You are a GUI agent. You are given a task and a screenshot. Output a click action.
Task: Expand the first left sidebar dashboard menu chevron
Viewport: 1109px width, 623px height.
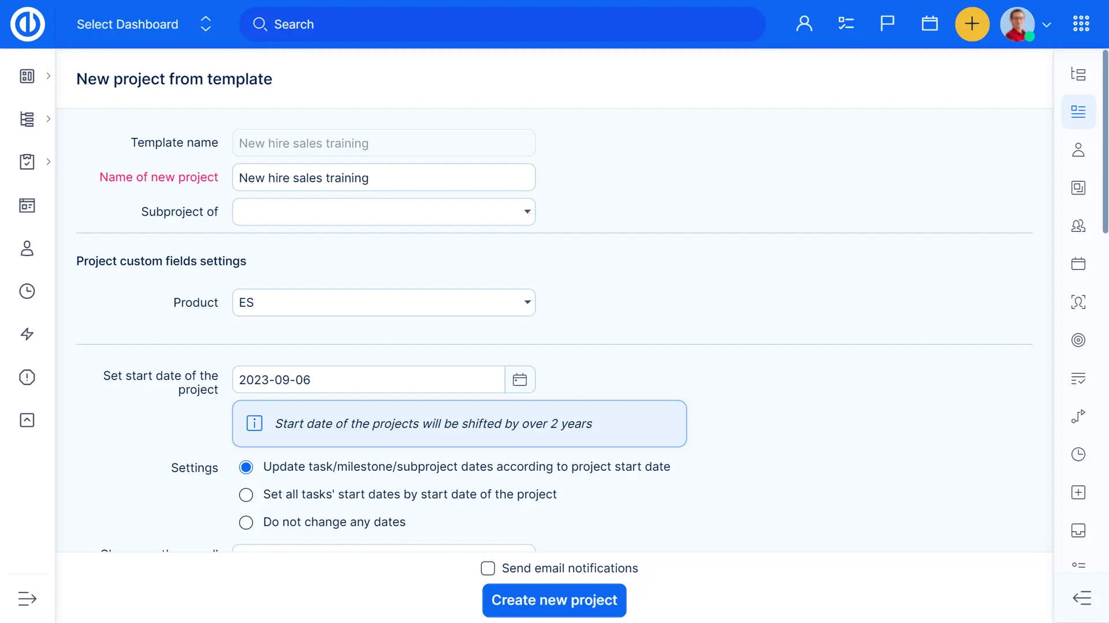[49, 76]
